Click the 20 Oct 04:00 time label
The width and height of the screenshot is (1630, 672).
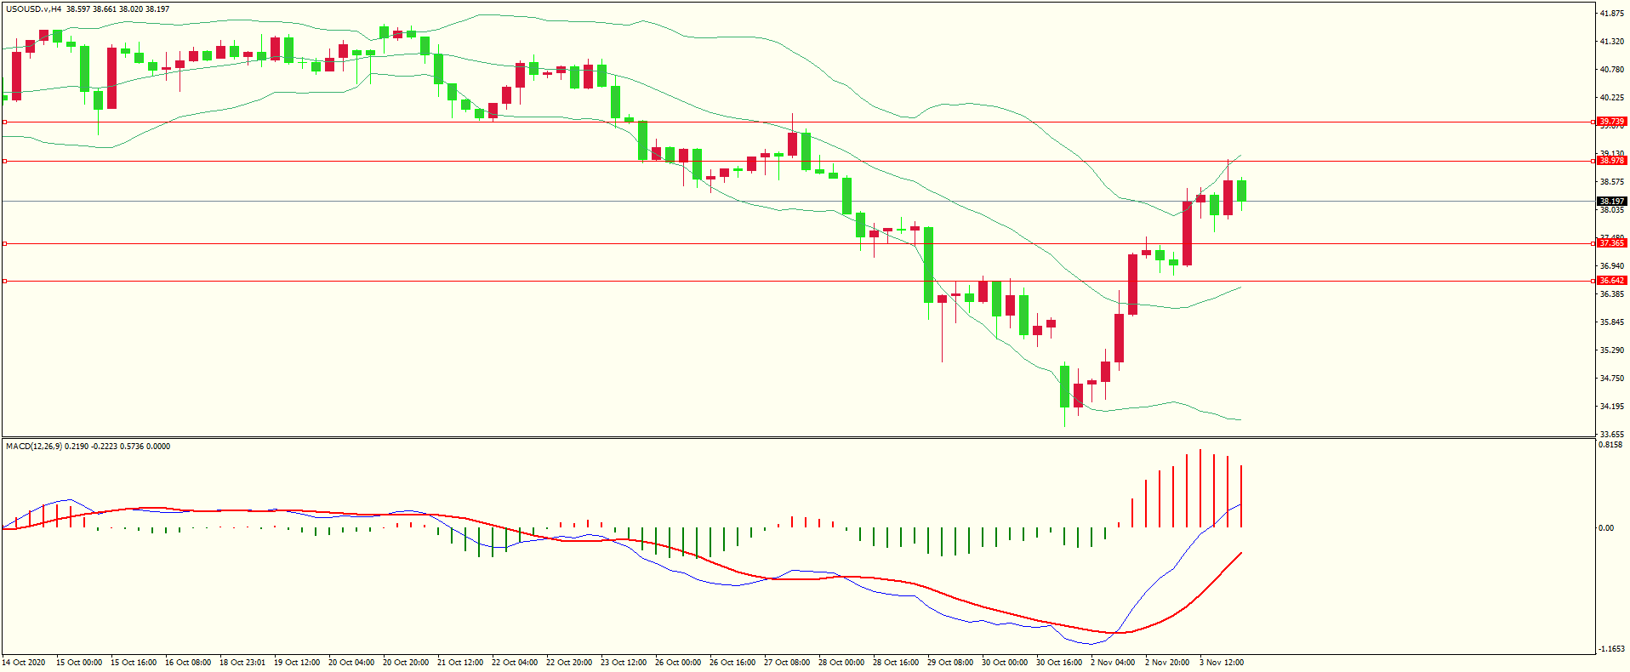click(x=351, y=663)
